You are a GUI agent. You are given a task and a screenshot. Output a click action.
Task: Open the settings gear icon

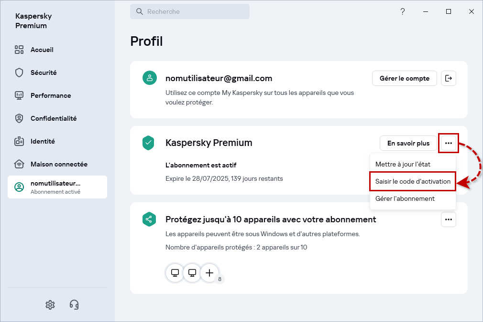[50, 304]
